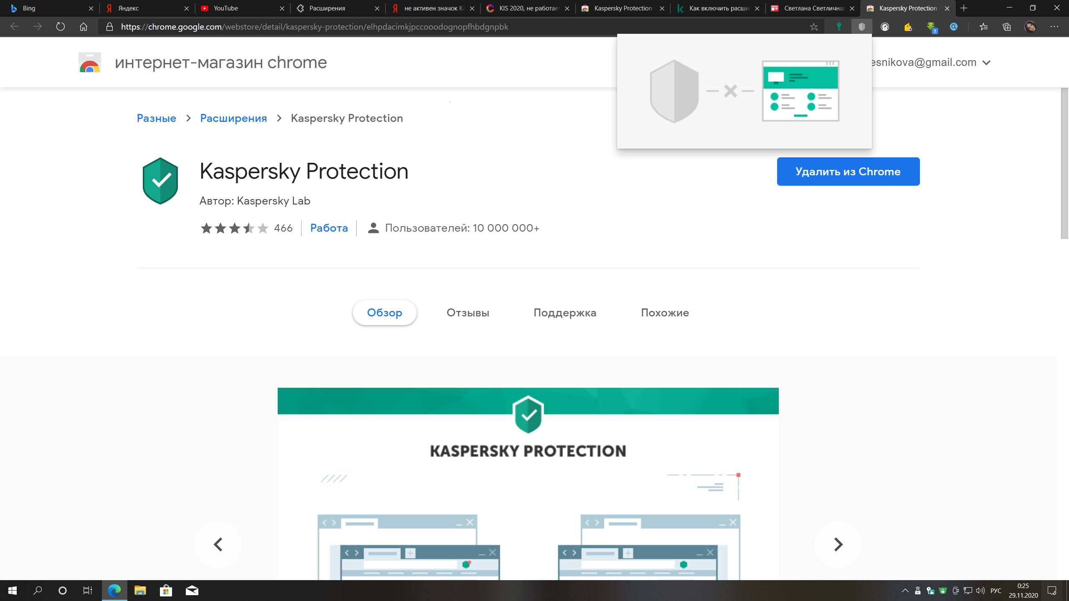Image resolution: width=1069 pixels, height=601 pixels.
Task: Open a new browser tab
Action: pos(964,8)
